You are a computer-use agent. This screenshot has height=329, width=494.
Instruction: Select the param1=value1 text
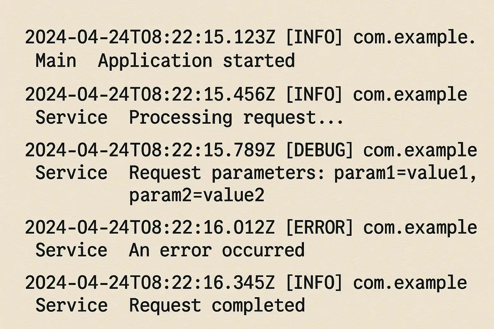pyautogui.click(x=405, y=173)
